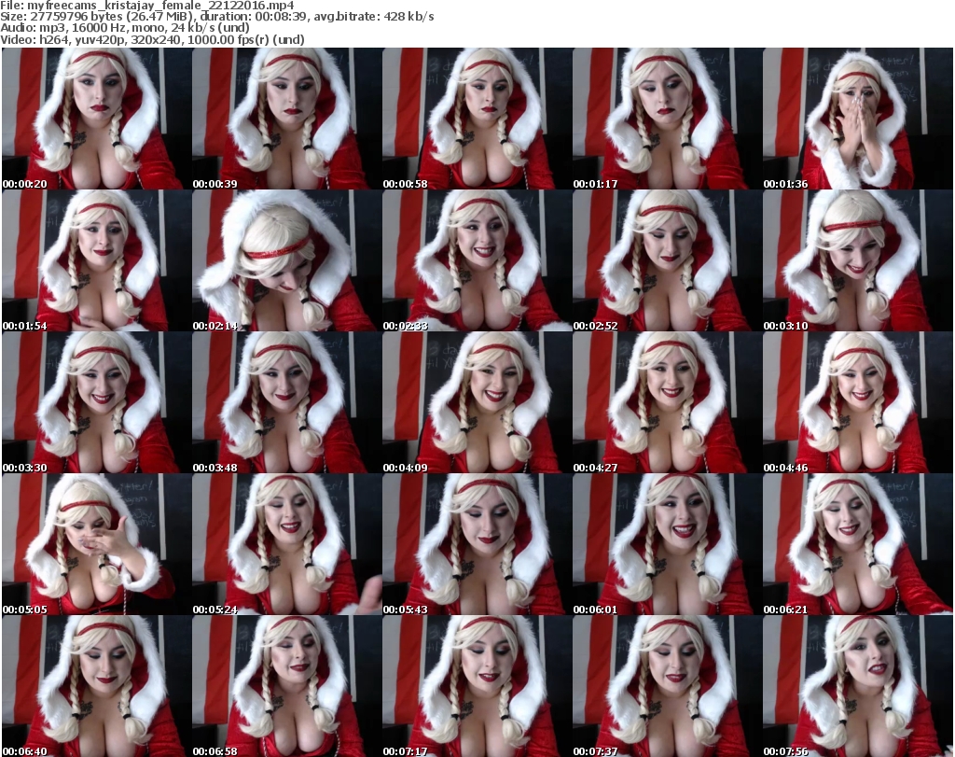Click the thumbnail at timestamp 00:00:20
The image size is (955, 757).
coord(96,119)
